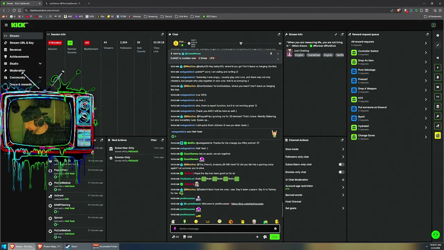Image resolution: width=444 pixels, height=250 pixels.
Task: Open emoji picker in message box
Action: point(275,229)
